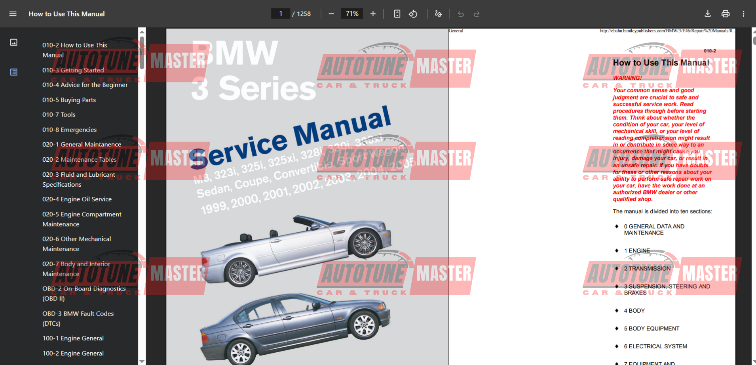Click the undo arrow icon
The height and width of the screenshot is (365, 756).
coord(461,14)
